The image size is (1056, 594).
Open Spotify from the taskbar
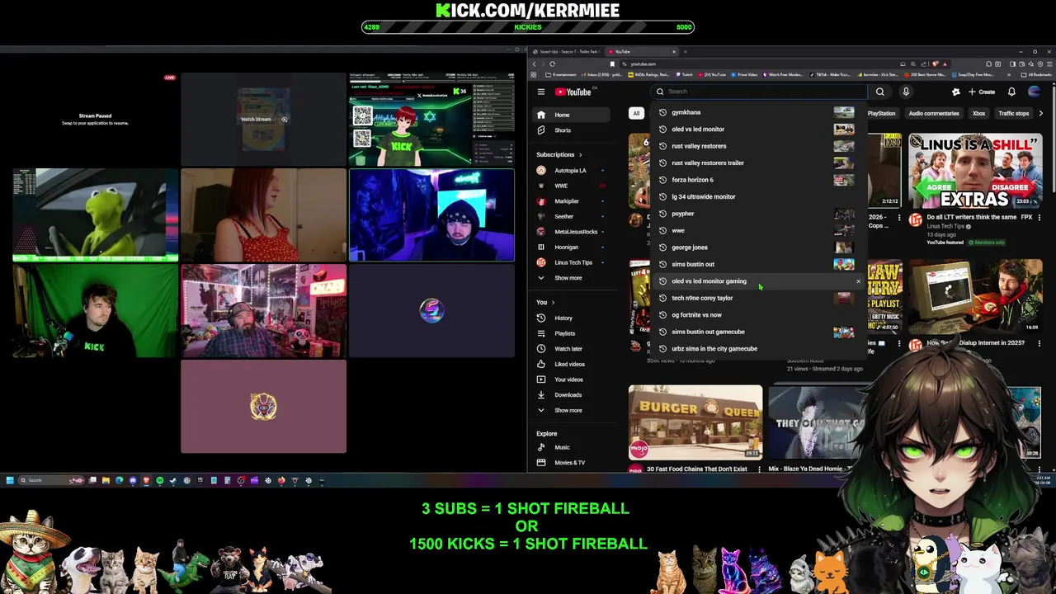coord(160,480)
